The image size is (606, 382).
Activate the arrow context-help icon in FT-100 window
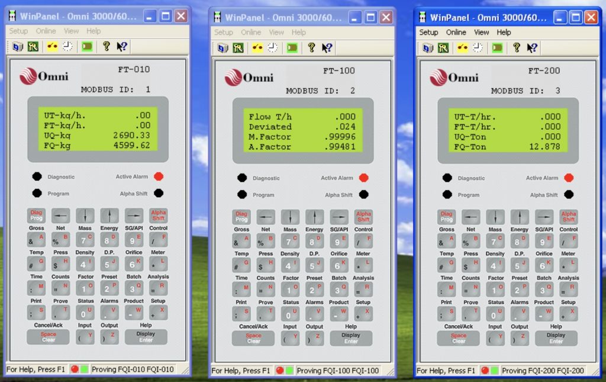327,48
